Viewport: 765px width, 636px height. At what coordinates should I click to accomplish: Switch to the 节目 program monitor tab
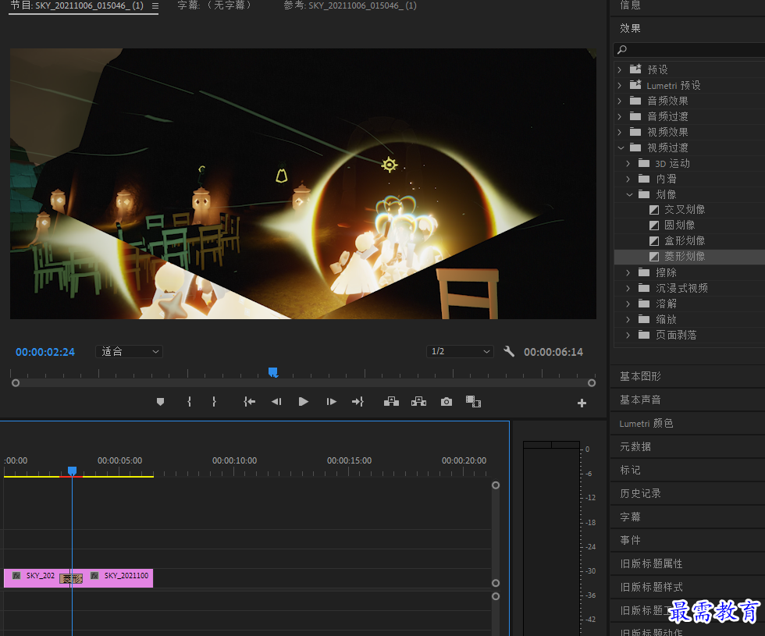point(77,6)
